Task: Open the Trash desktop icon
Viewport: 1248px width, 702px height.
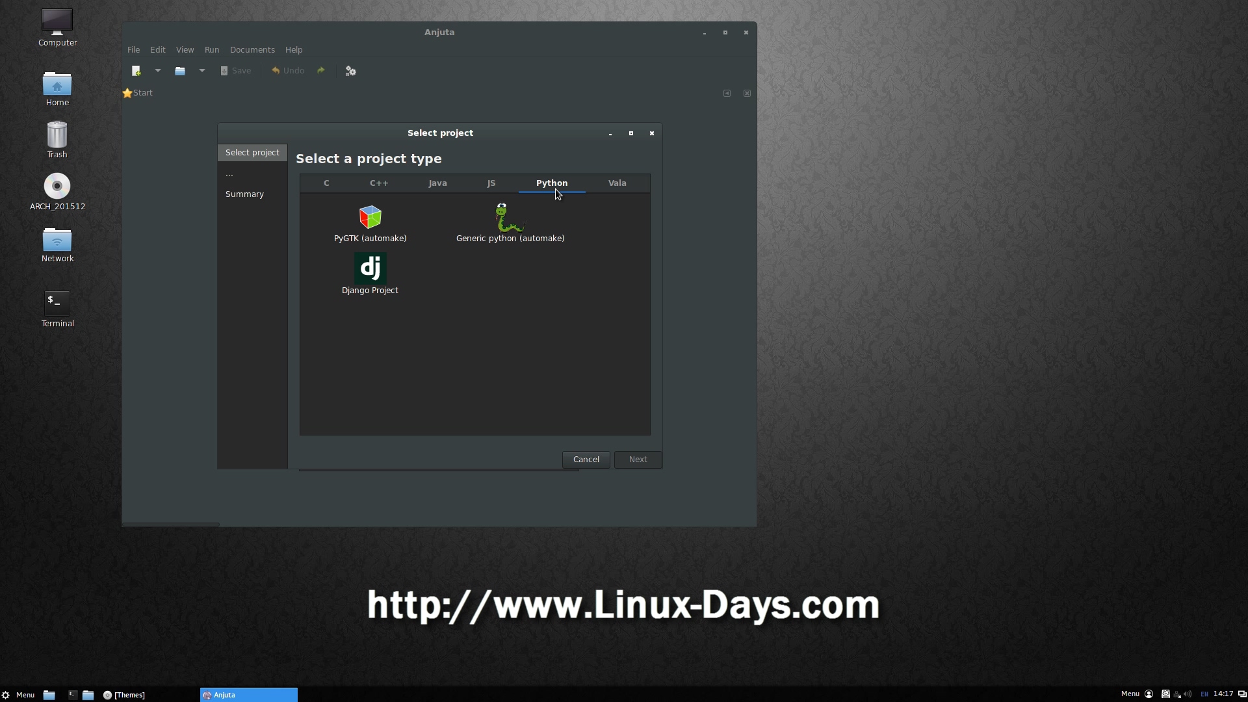Action: [x=57, y=140]
